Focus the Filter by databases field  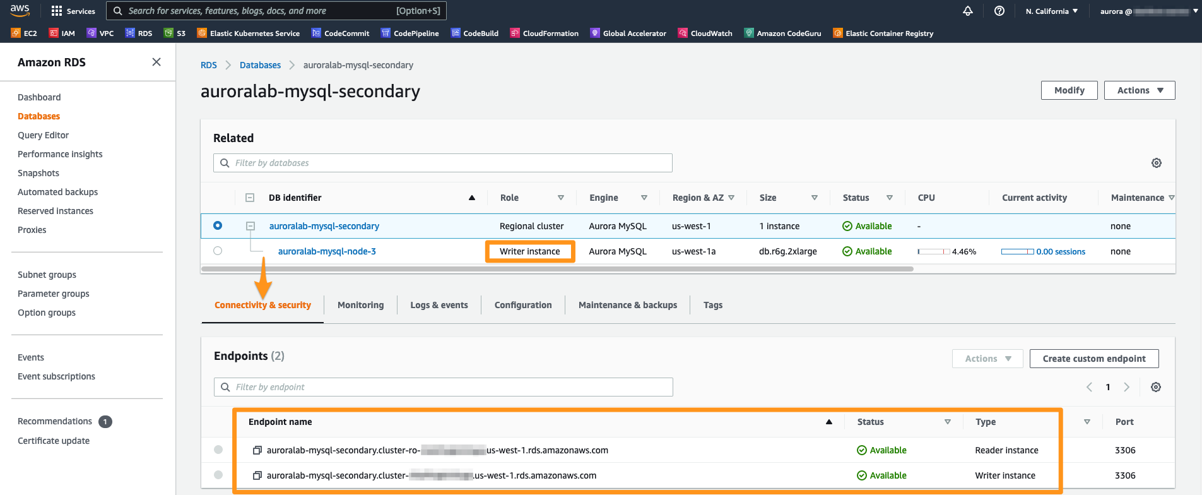pyautogui.click(x=443, y=163)
